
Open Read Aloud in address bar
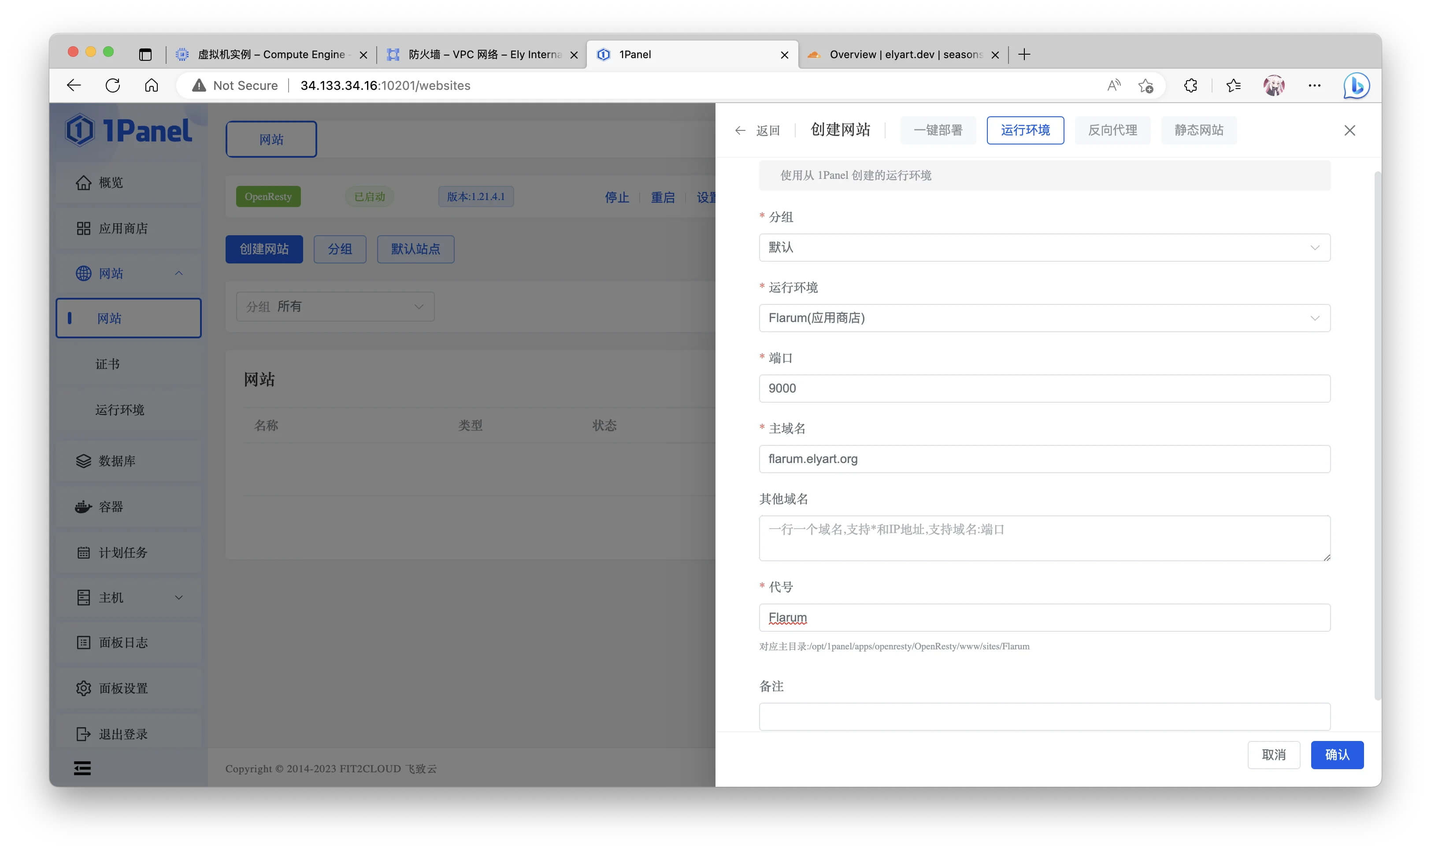(1114, 85)
